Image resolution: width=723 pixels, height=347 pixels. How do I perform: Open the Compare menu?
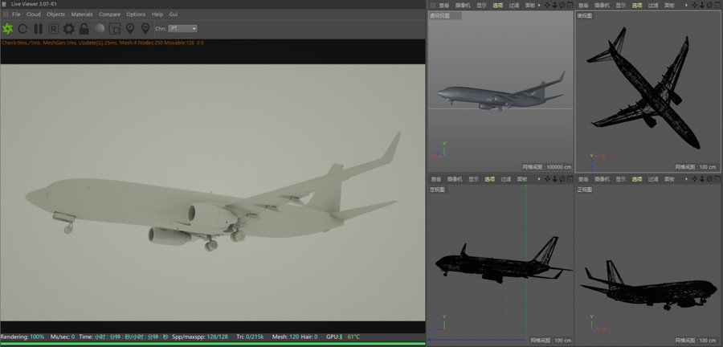(x=110, y=14)
